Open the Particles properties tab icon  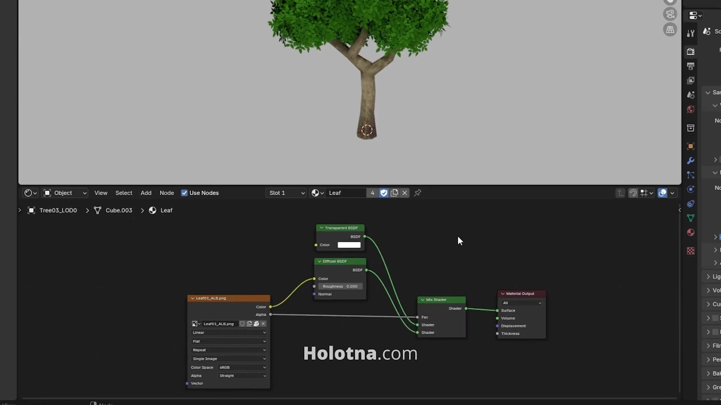tap(691, 175)
